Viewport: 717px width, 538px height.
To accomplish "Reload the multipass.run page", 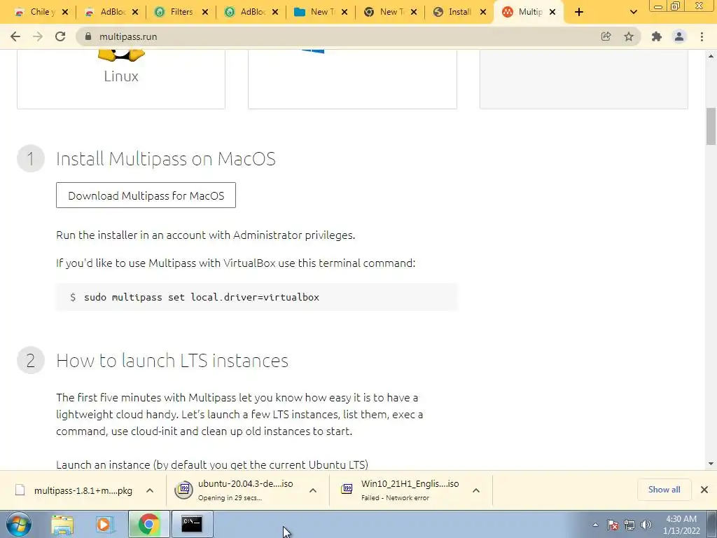I will (60, 36).
